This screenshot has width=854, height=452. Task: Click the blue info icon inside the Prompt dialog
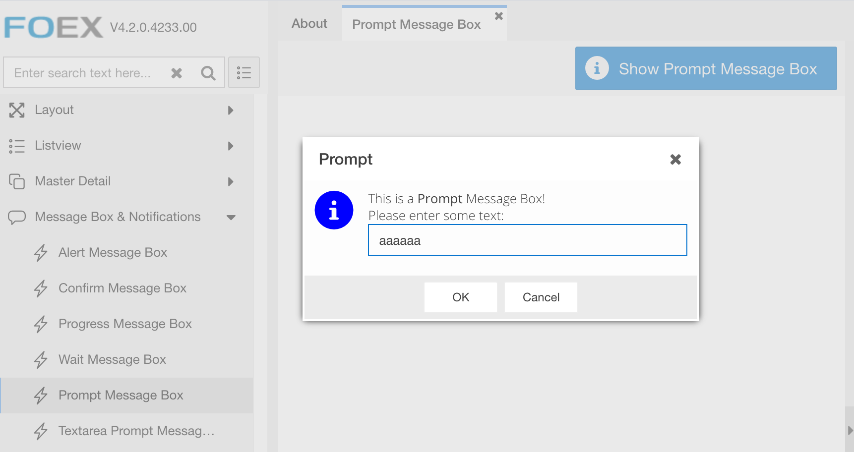point(334,210)
